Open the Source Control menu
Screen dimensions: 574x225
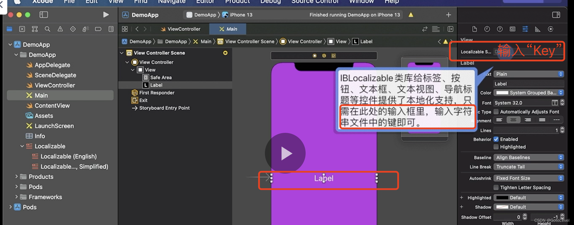[315, 2]
